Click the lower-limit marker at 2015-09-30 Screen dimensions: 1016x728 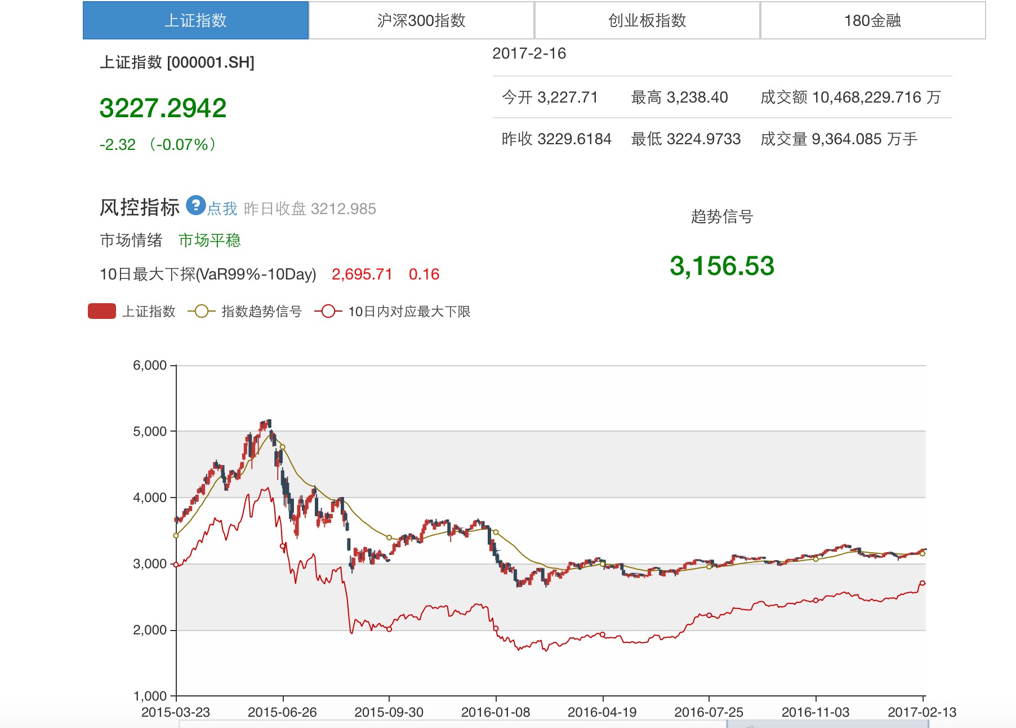click(389, 629)
